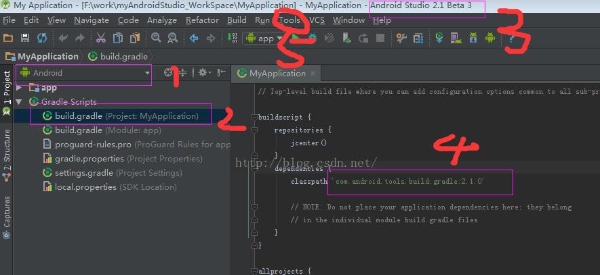The width and height of the screenshot is (600, 275).
Task: Navigate Forward with the right arrow icon
Action: (211, 38)
